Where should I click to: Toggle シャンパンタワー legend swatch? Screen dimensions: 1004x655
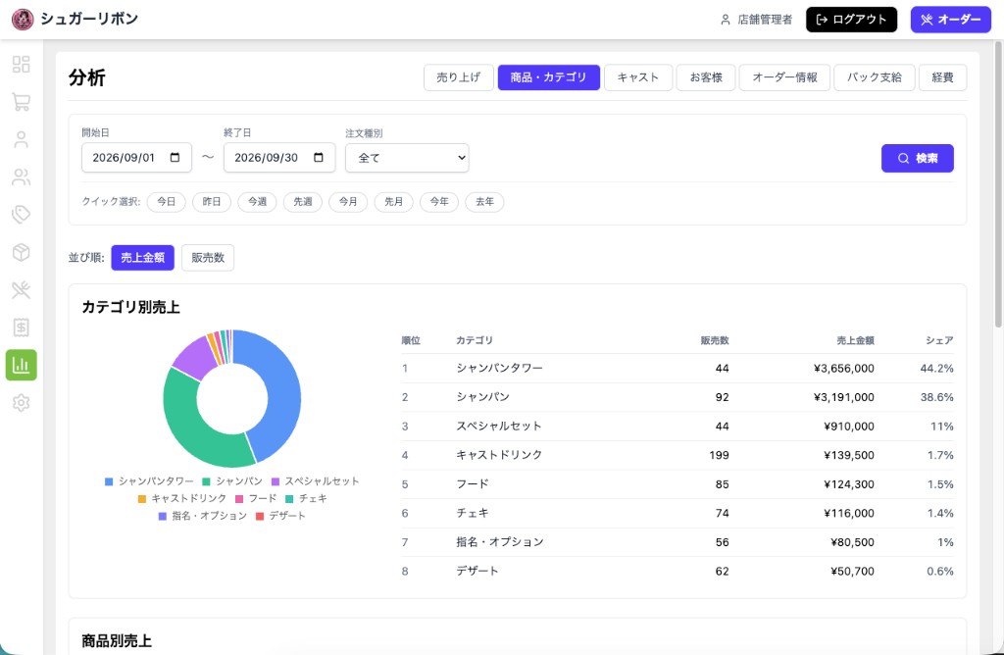click(x=109, y=481)
